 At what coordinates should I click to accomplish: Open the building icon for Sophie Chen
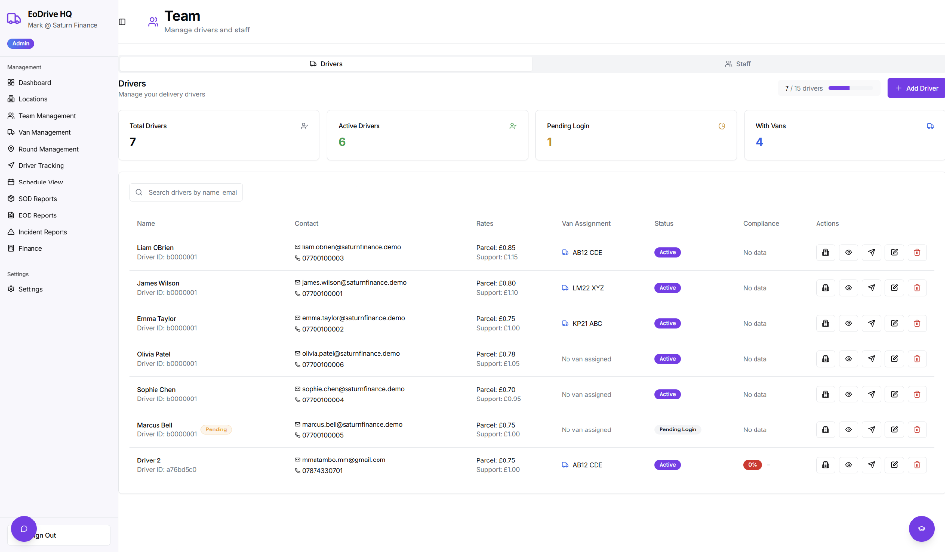(x=825, y=394)
